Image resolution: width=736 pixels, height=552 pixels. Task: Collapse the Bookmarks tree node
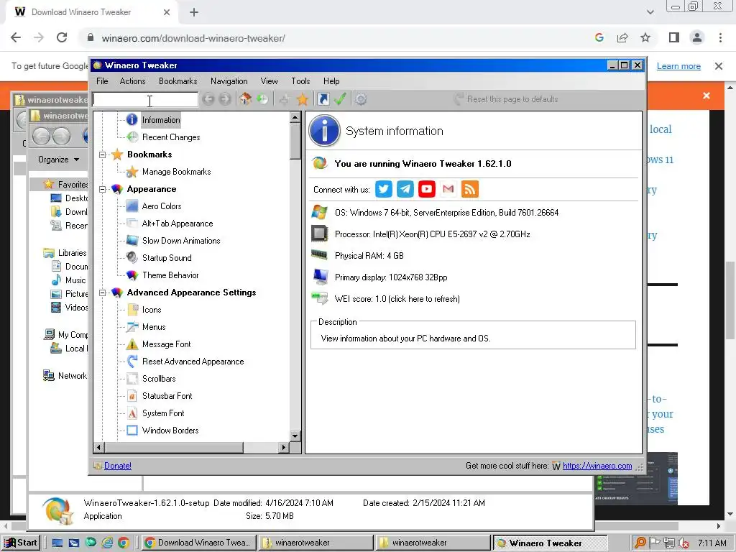click(x=102, y=155)
